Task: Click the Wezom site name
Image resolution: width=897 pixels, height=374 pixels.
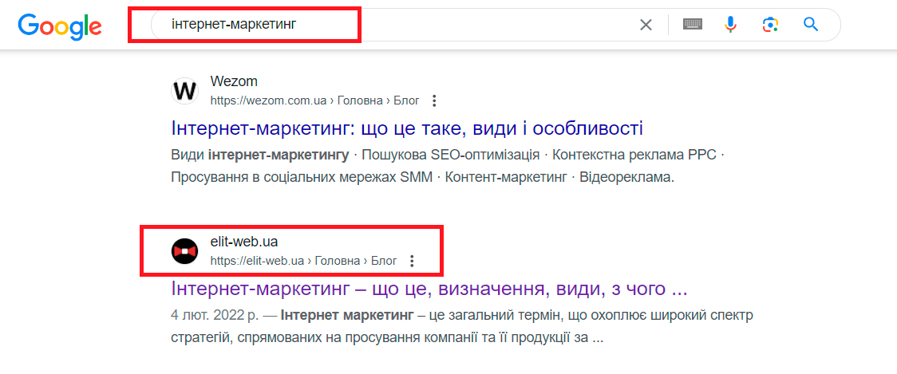Action: coord(234,82)
